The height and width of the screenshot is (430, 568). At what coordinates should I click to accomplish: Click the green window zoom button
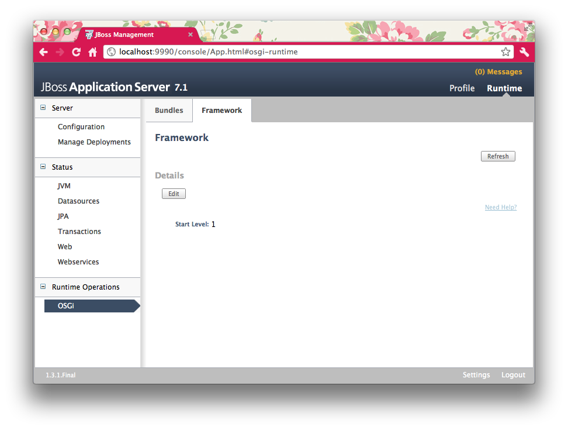(67, 32)
